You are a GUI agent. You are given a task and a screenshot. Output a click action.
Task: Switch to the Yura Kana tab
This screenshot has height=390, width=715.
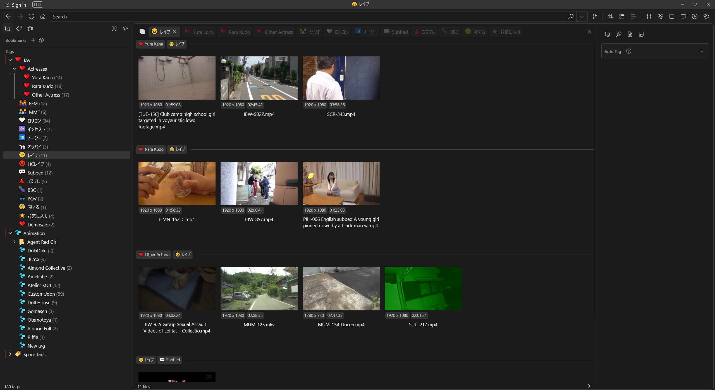pyautogui.click(x=199, y=32)
